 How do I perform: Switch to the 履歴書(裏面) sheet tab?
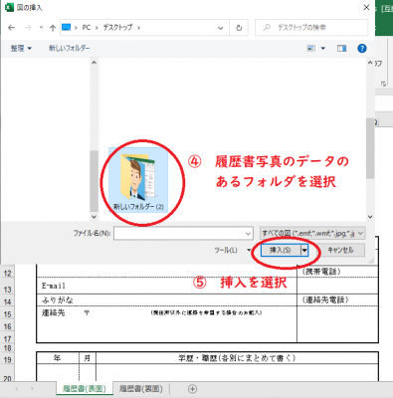tap(141, 389)
